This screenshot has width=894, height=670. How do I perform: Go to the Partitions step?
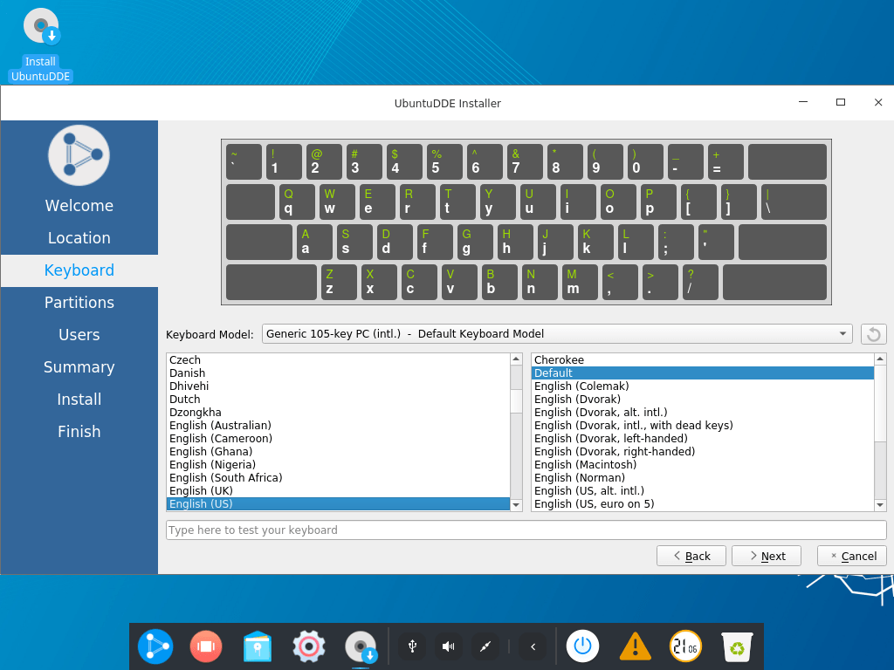[79, 303]
